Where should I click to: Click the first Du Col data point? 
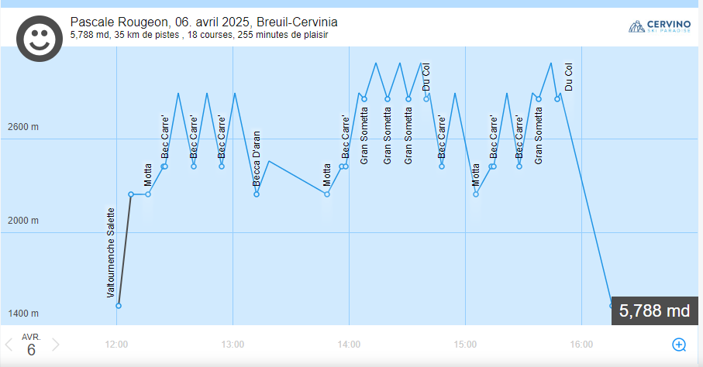(426, 99)
